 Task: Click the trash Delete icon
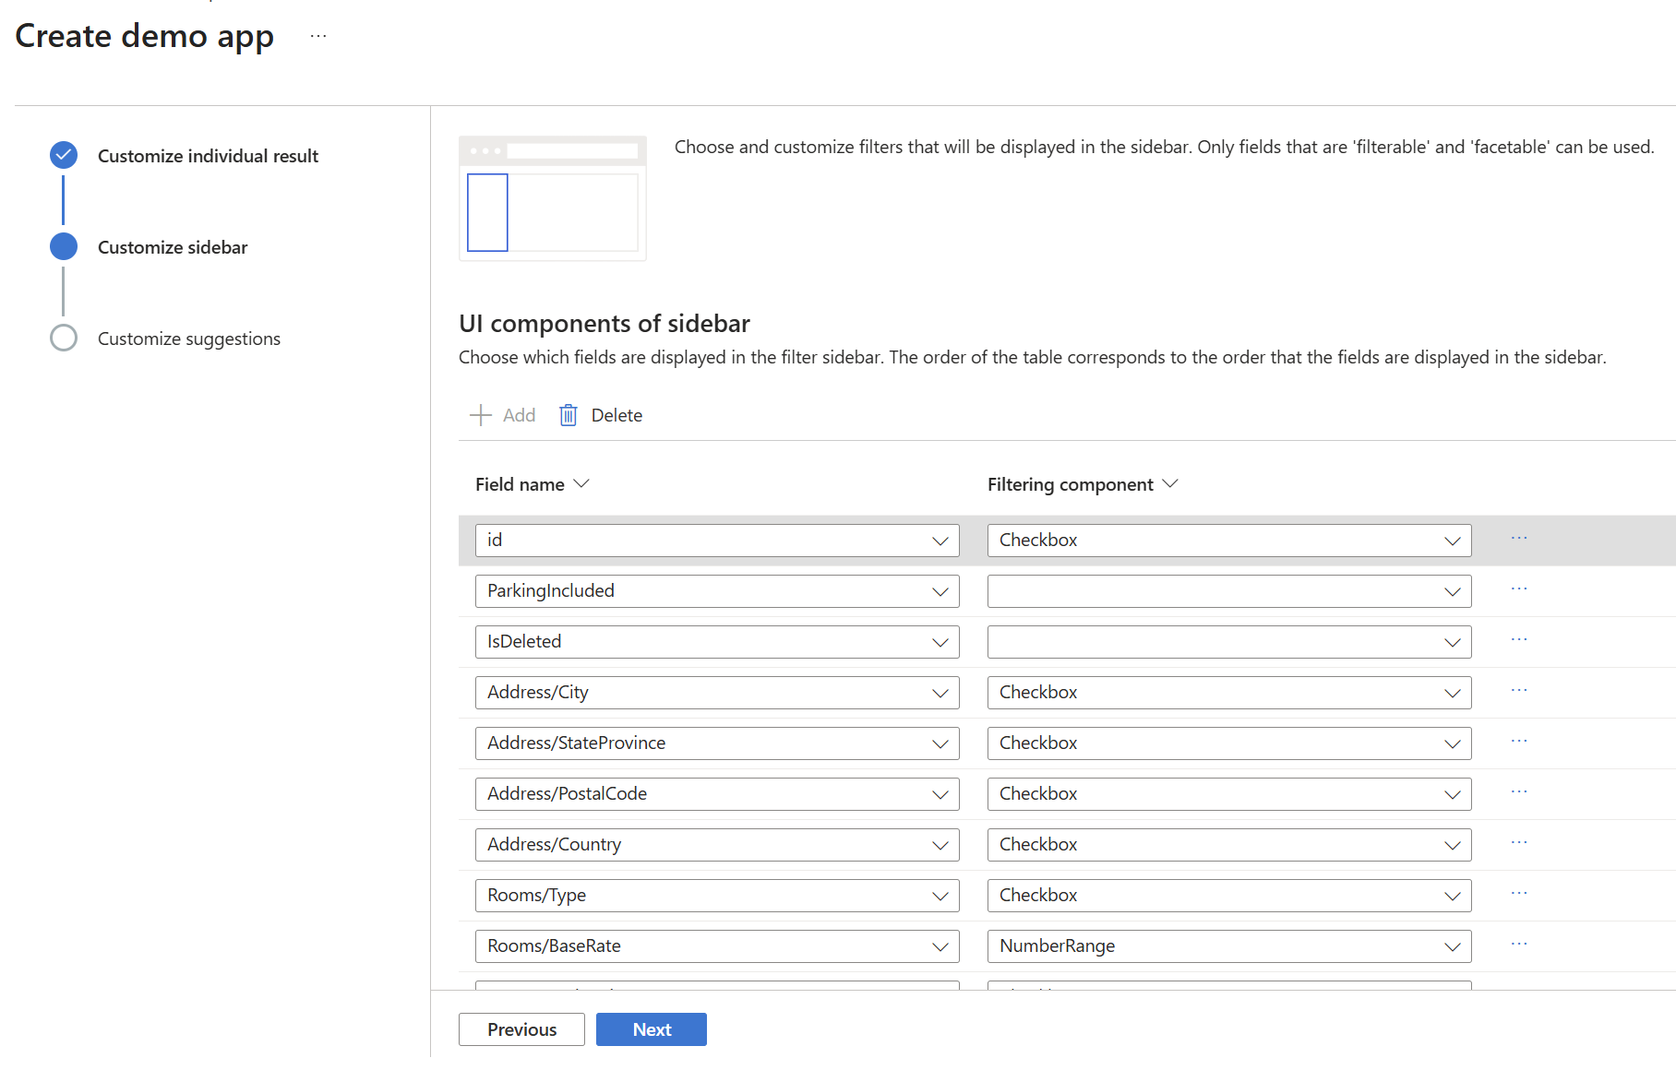point(569,415)
